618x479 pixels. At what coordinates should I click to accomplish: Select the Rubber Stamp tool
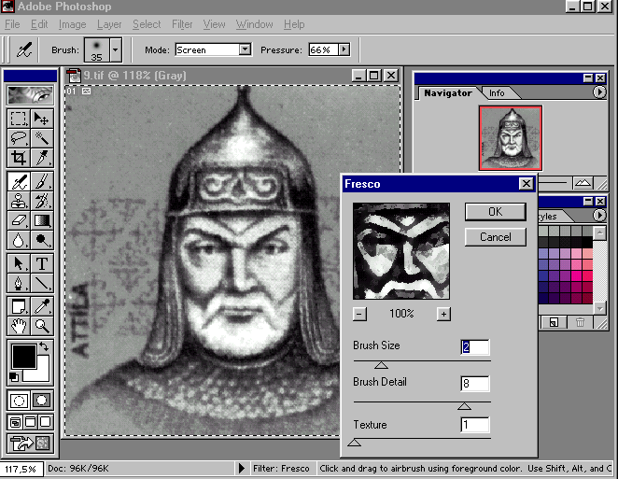(x=19, y=201)
